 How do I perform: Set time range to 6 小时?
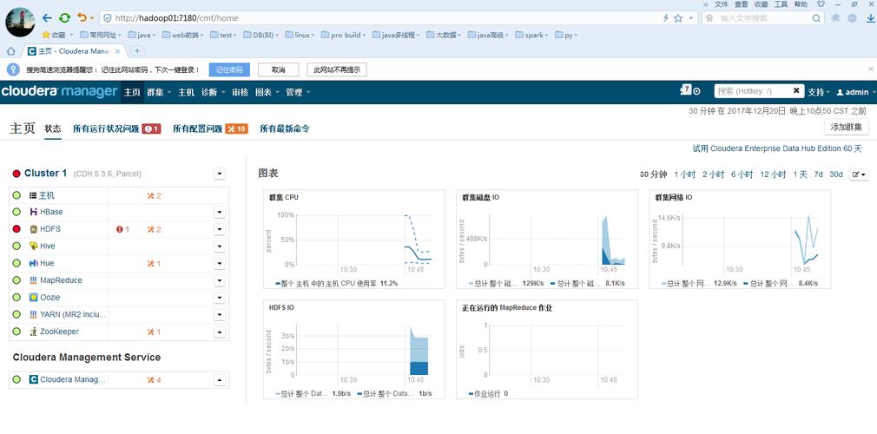[x=742, y=174]
